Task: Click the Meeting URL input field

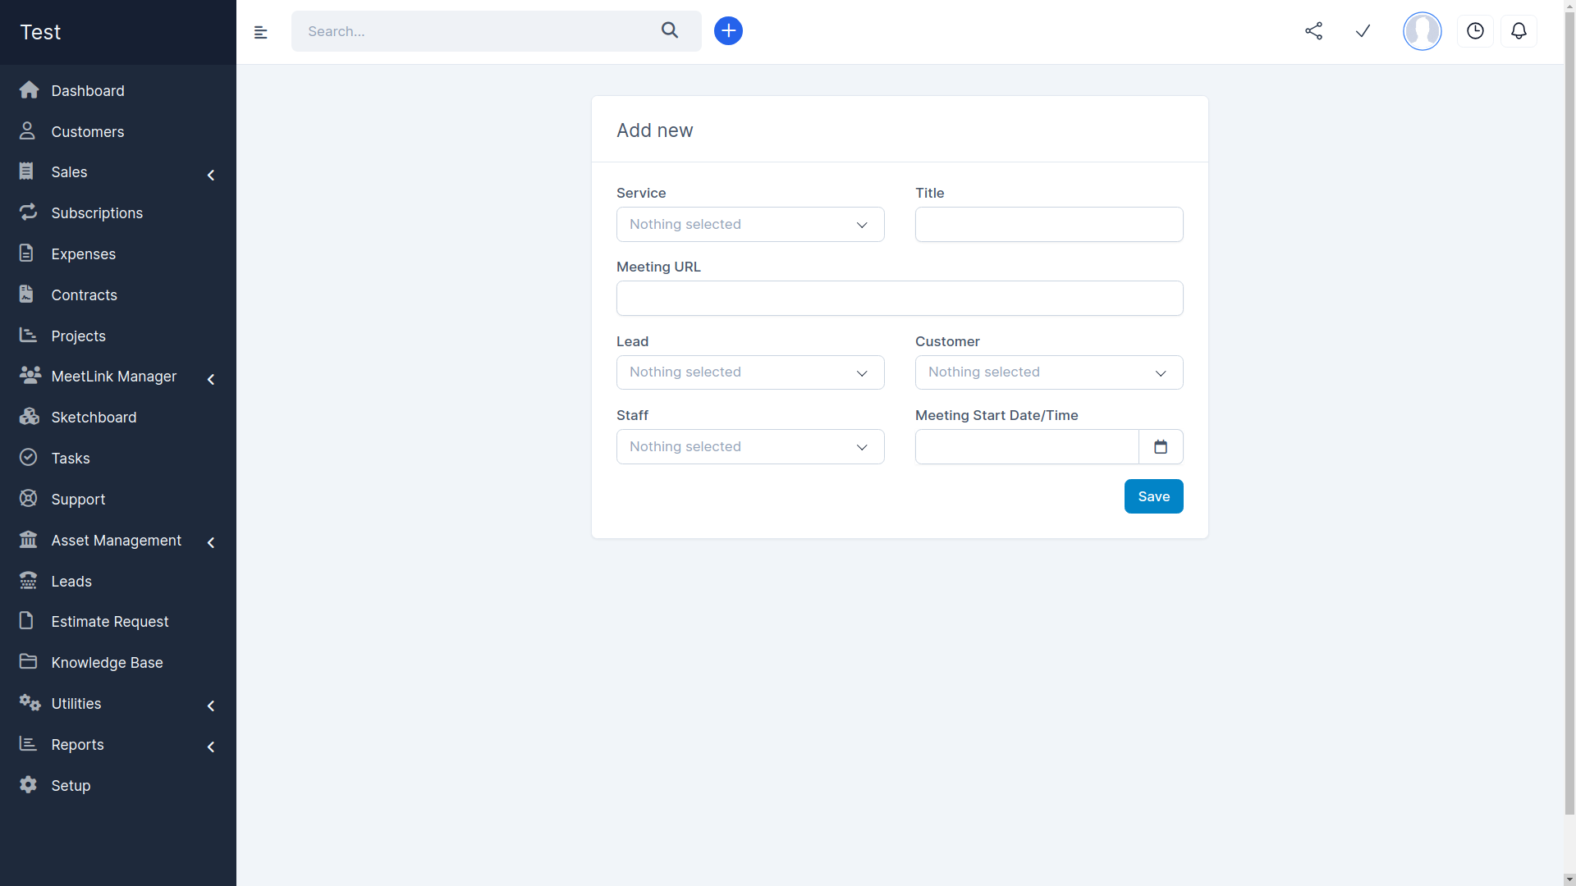Action: point(899,299)
